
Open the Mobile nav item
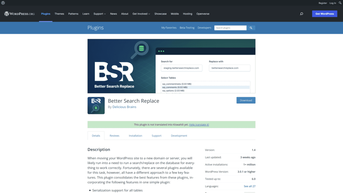pos(175,14)
